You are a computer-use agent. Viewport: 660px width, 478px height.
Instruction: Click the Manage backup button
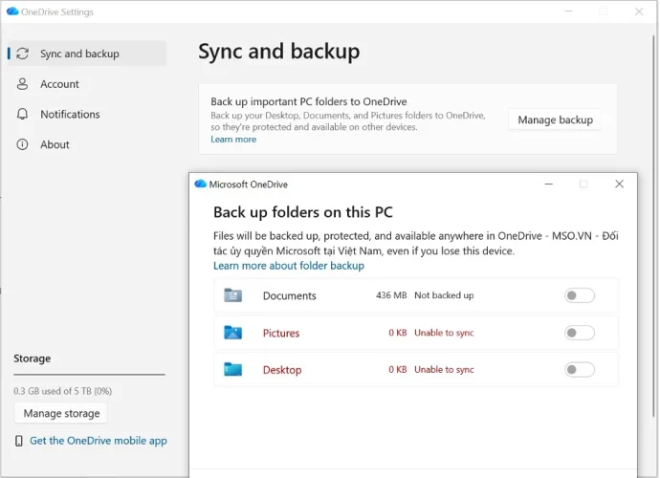pos(555,119)
